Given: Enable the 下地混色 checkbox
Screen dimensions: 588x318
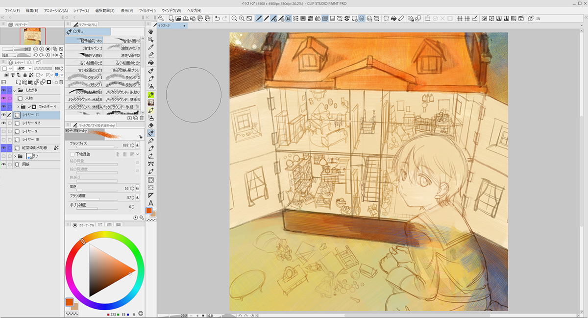Looking at the screenshot, I should pyautogui.click(x=72, y=154).
